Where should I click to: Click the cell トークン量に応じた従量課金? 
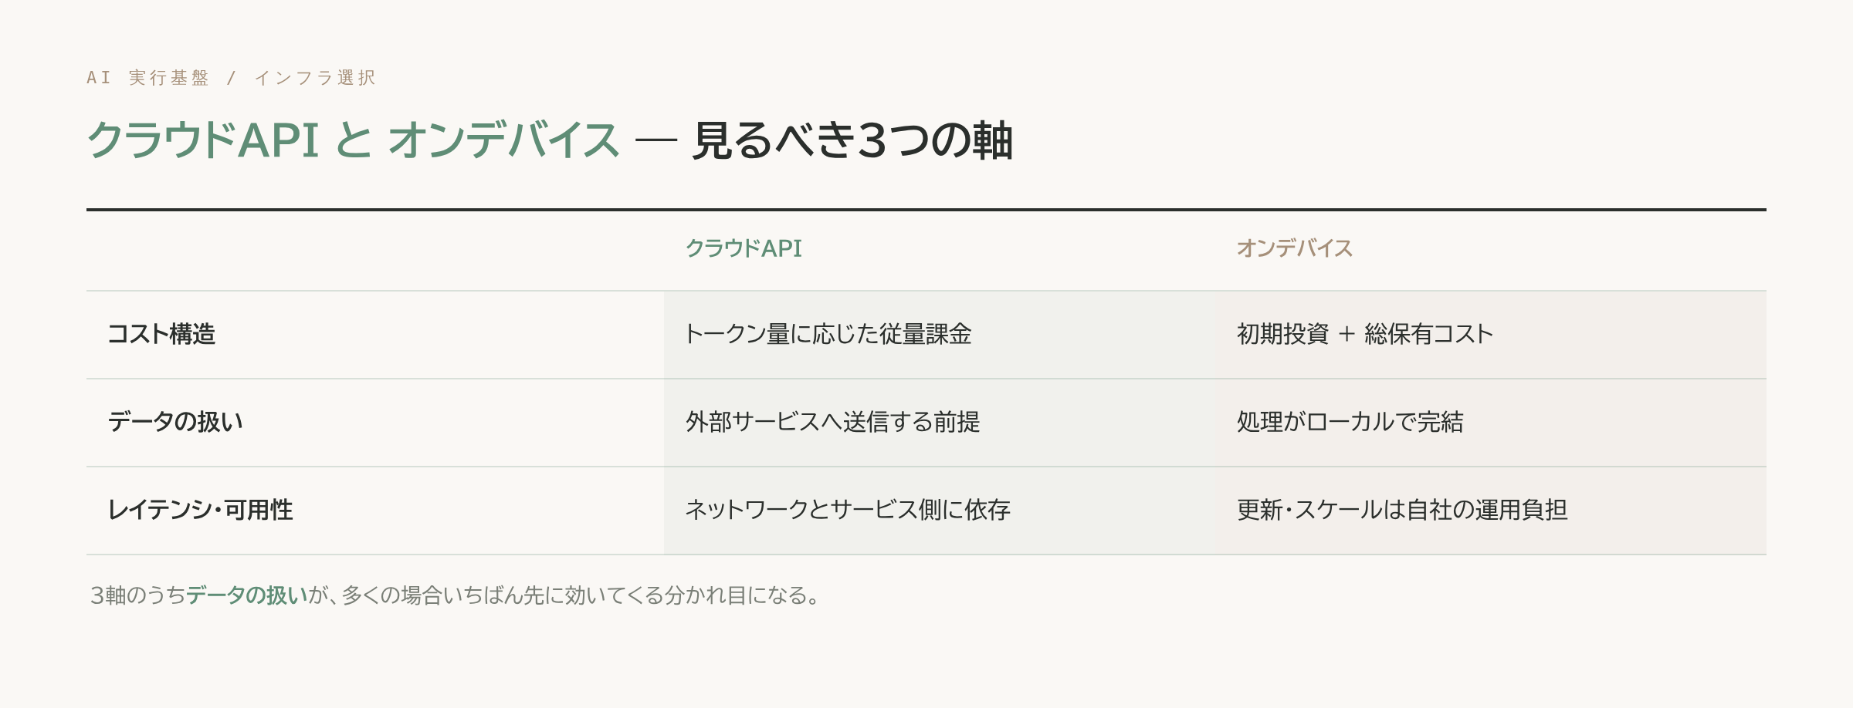(828, 334)
